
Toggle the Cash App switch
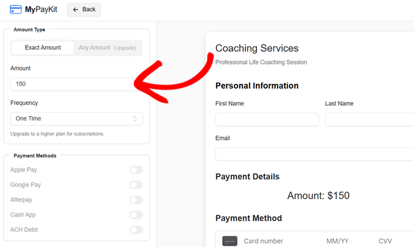point(136,215)
